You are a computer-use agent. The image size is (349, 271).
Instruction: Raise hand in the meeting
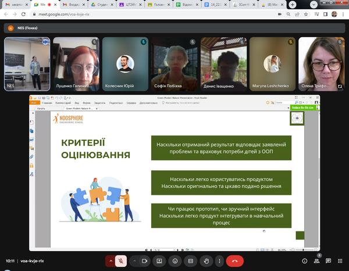205,261
